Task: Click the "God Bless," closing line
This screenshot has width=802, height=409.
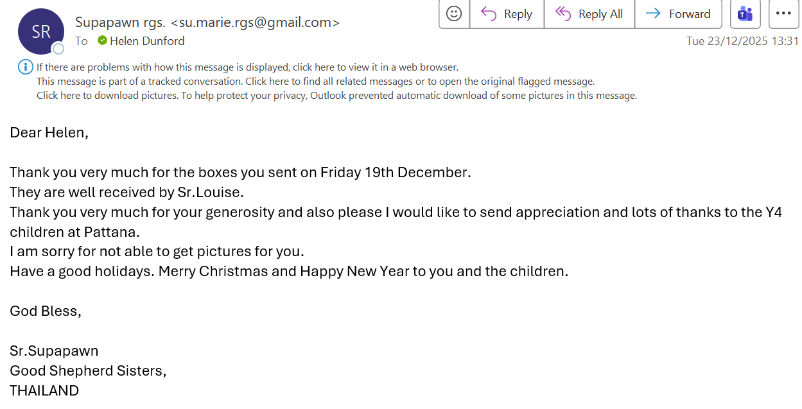Action: tap(46, 311)
